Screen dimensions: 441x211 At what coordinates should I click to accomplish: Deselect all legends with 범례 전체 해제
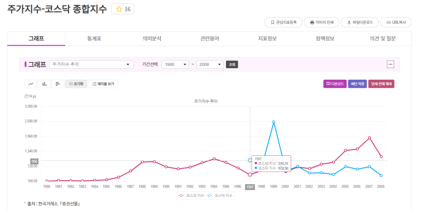[381, 84]
